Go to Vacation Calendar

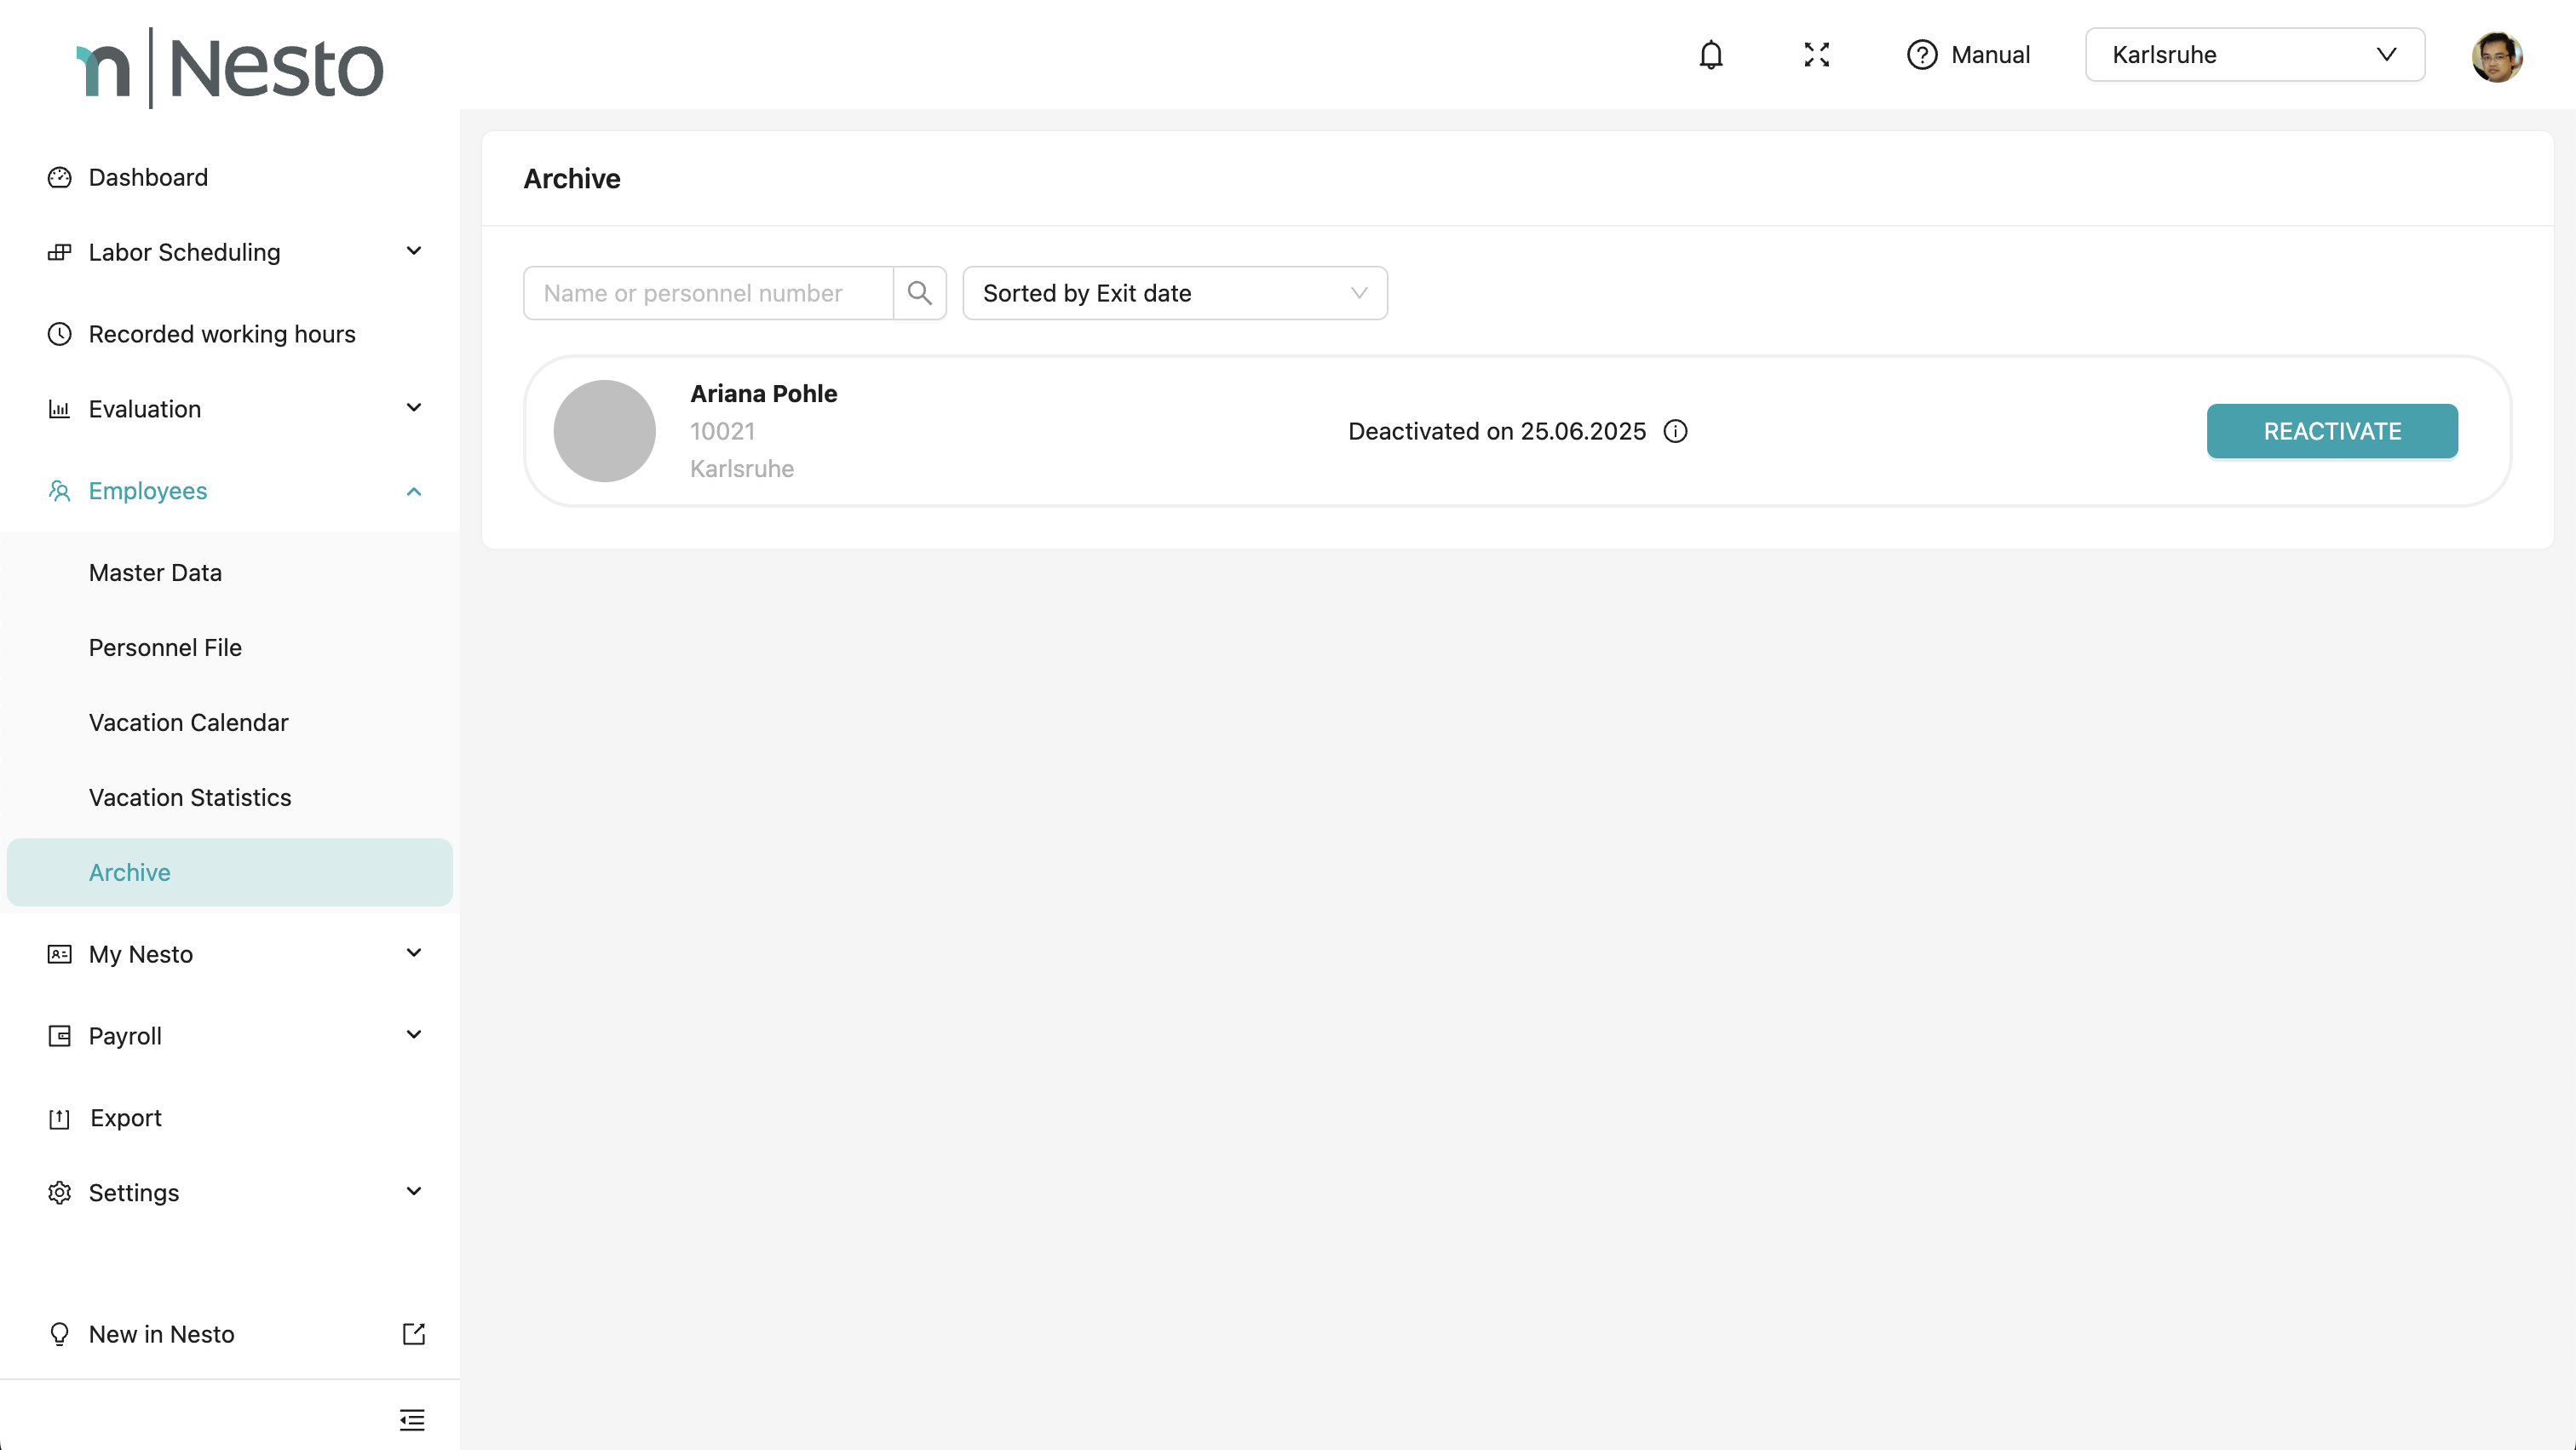click(188, 722)
